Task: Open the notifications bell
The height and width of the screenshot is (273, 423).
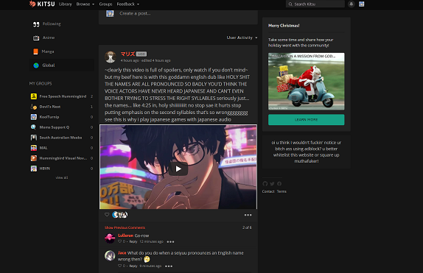Action: 352,4
